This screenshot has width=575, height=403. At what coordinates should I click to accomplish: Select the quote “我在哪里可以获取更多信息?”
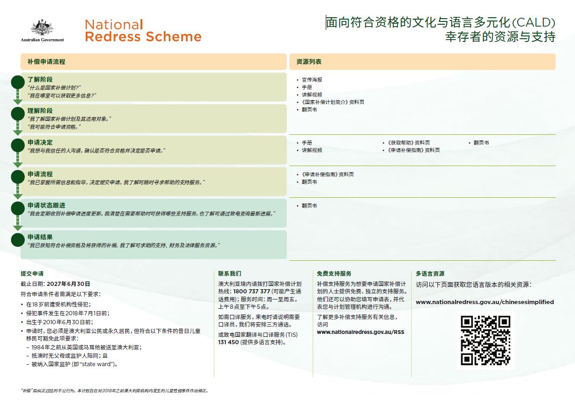(x=62, y=95)
